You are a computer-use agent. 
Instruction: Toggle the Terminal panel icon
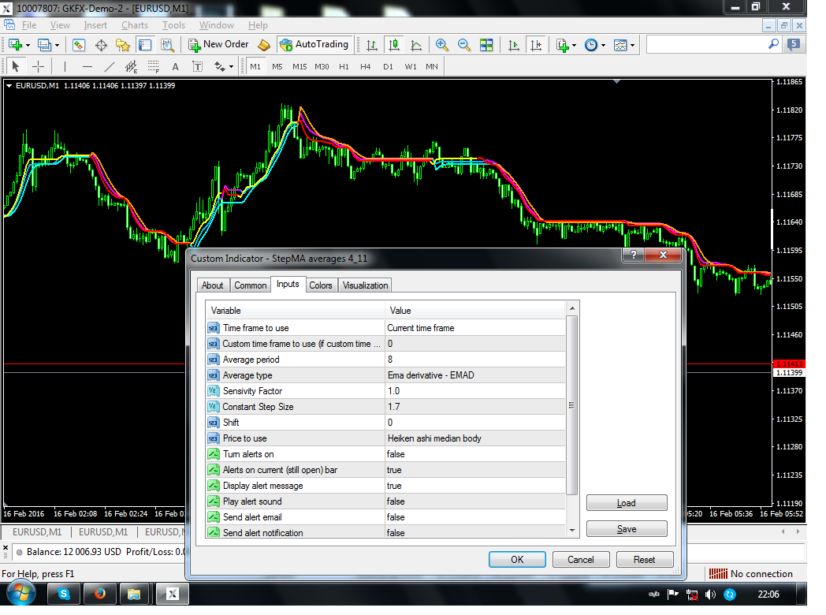[x=145, y=45]
